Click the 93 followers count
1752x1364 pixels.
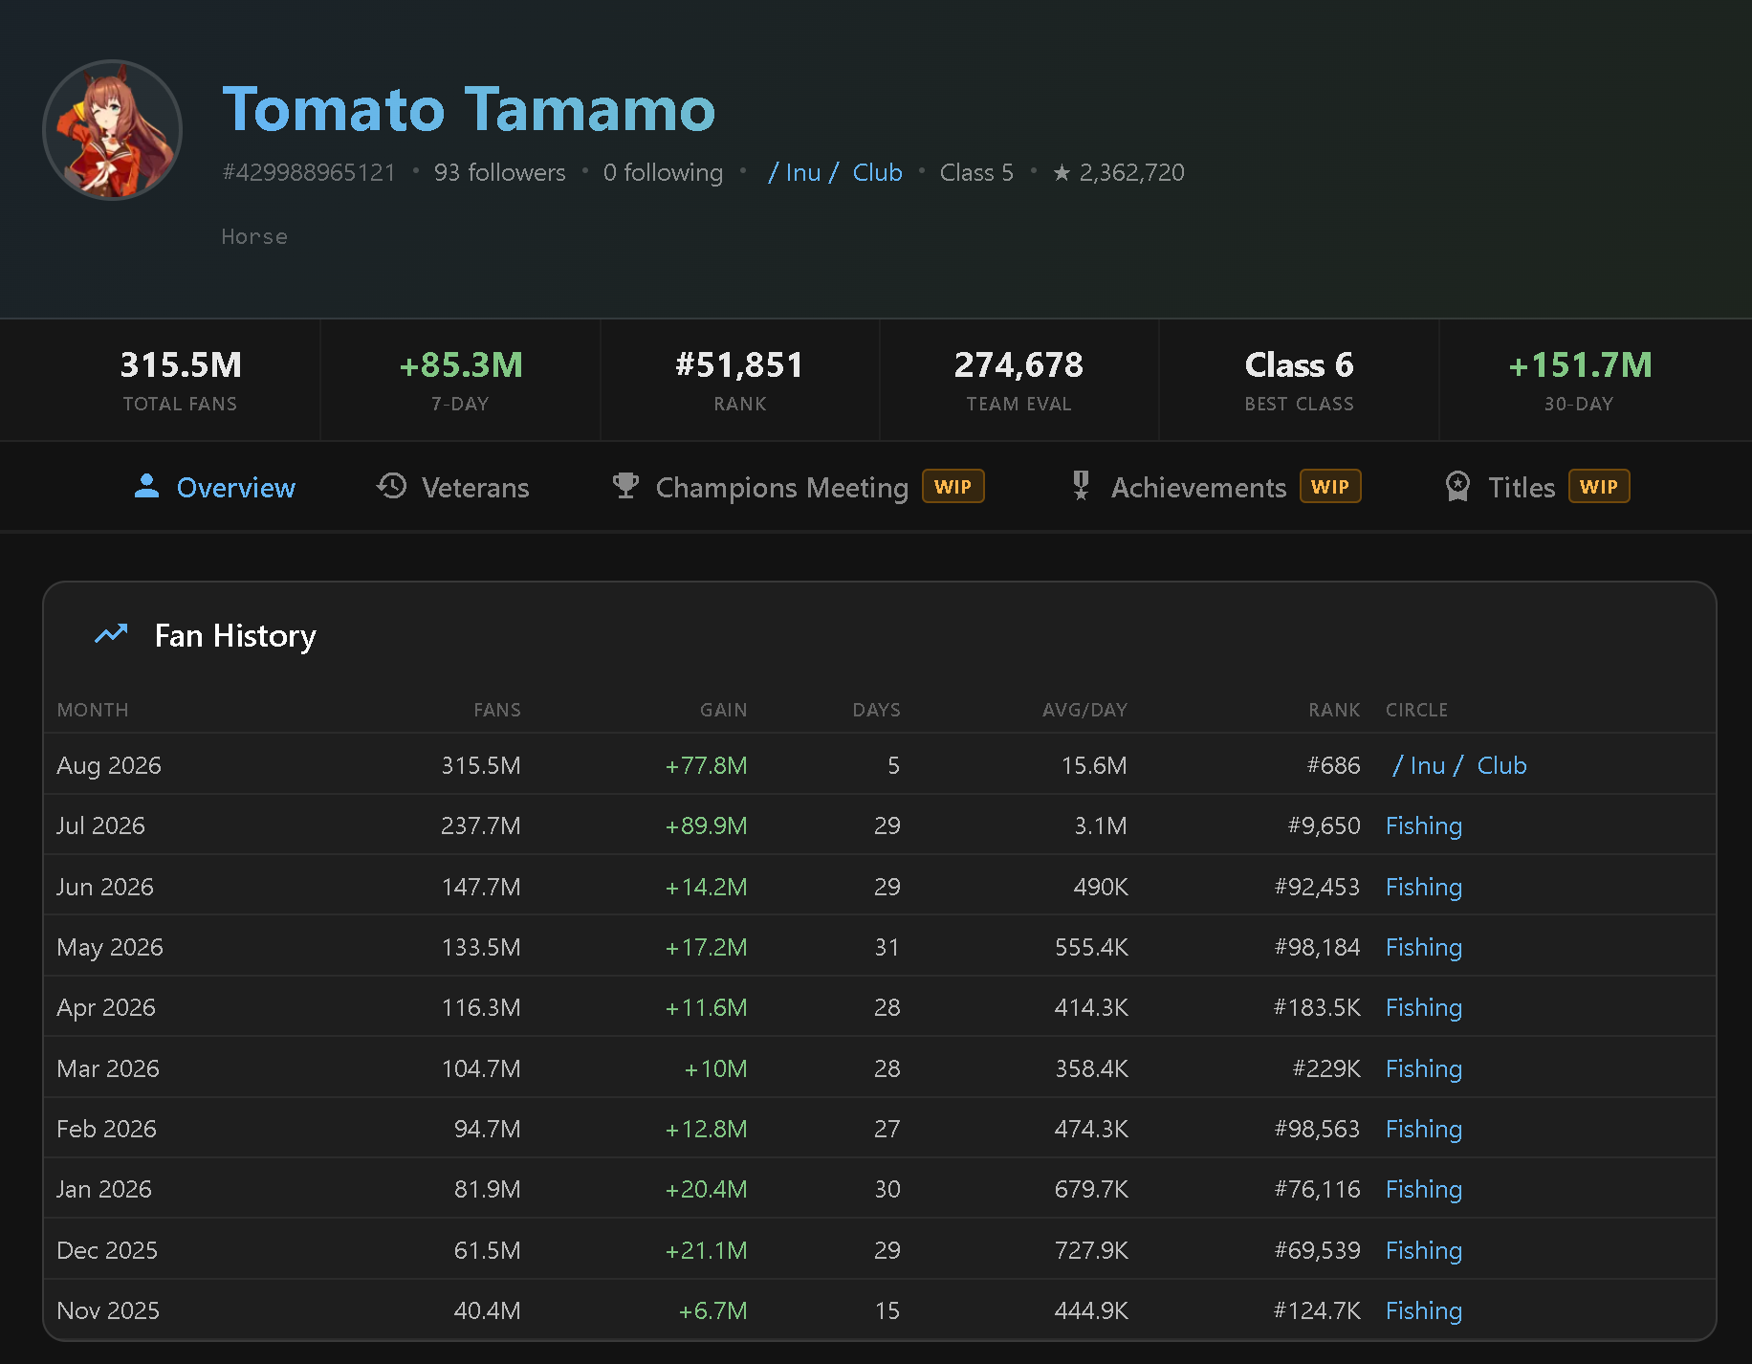coord(500,172)
